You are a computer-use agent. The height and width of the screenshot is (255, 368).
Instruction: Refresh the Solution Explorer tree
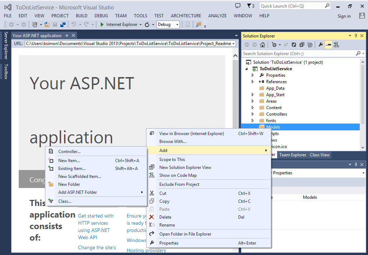[x=294, y=44]
